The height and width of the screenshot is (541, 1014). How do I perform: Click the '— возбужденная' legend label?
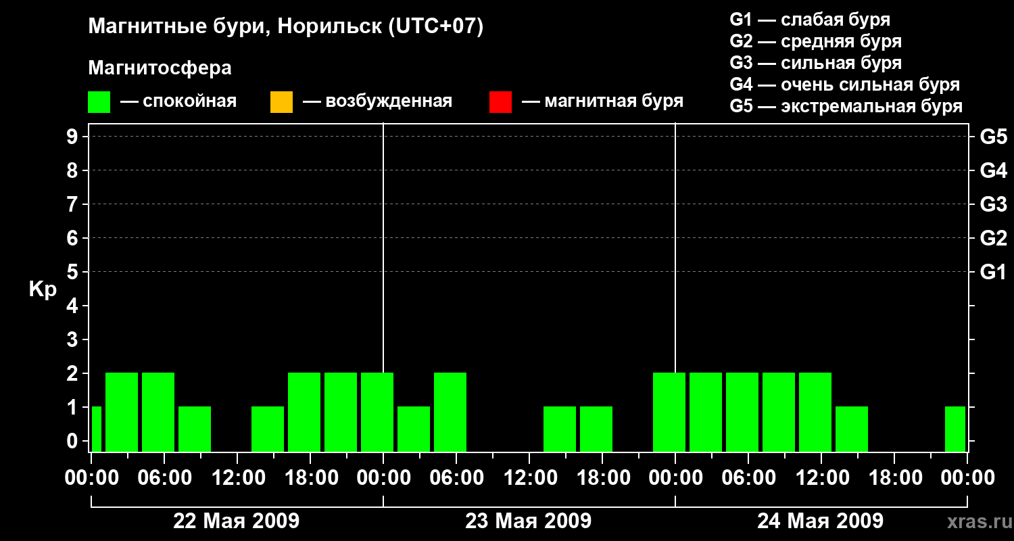pyautogui.click(x=377, y=101)
